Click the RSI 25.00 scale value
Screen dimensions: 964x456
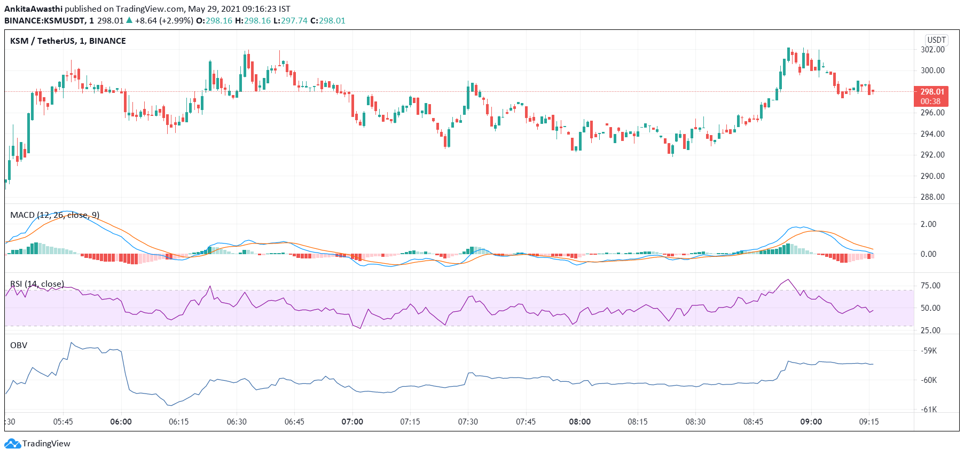(x=930, y=331)
